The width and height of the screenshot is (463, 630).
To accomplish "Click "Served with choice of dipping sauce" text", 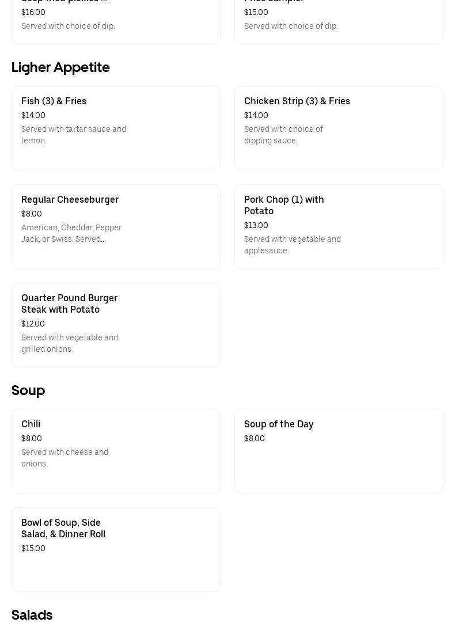I will pos(283,135).
